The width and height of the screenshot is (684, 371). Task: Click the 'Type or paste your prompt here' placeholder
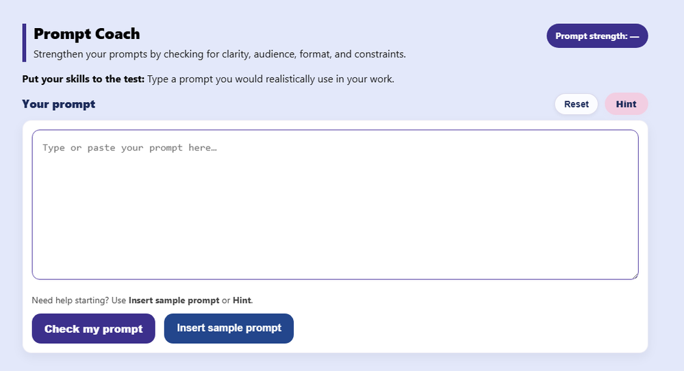pyautogui.click(x=129, y=148)
